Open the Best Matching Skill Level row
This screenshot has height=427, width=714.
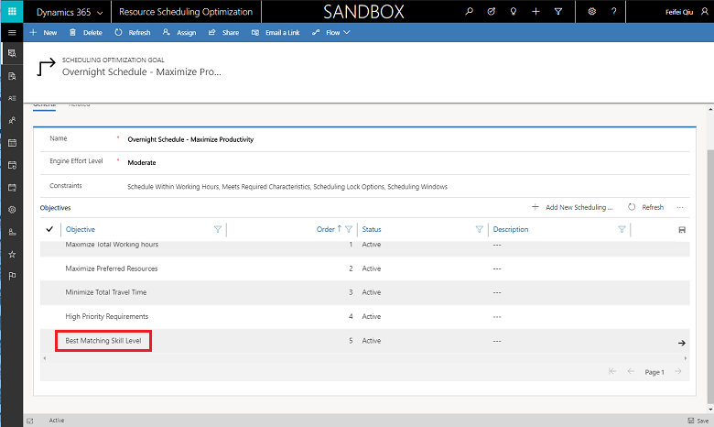pos(103,341)
